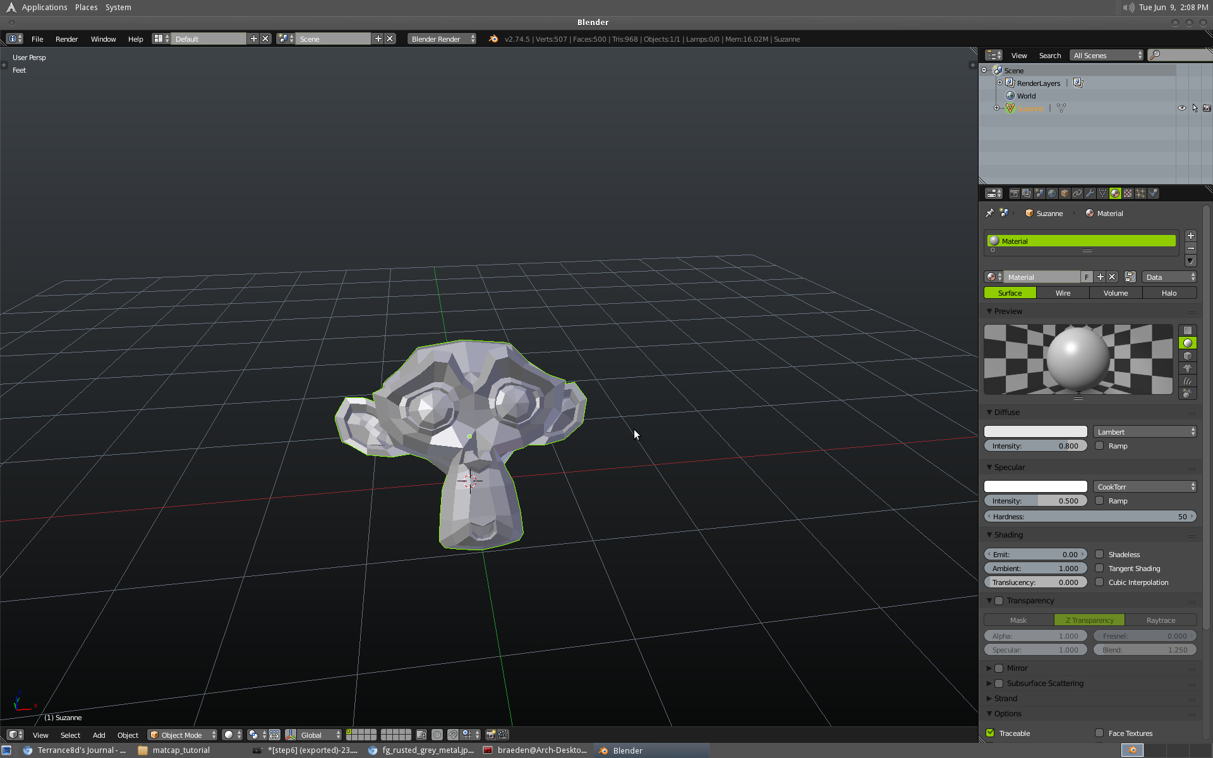Open the File menu
The height and width of the screenshot is (758, 1213).
point(37,39)
